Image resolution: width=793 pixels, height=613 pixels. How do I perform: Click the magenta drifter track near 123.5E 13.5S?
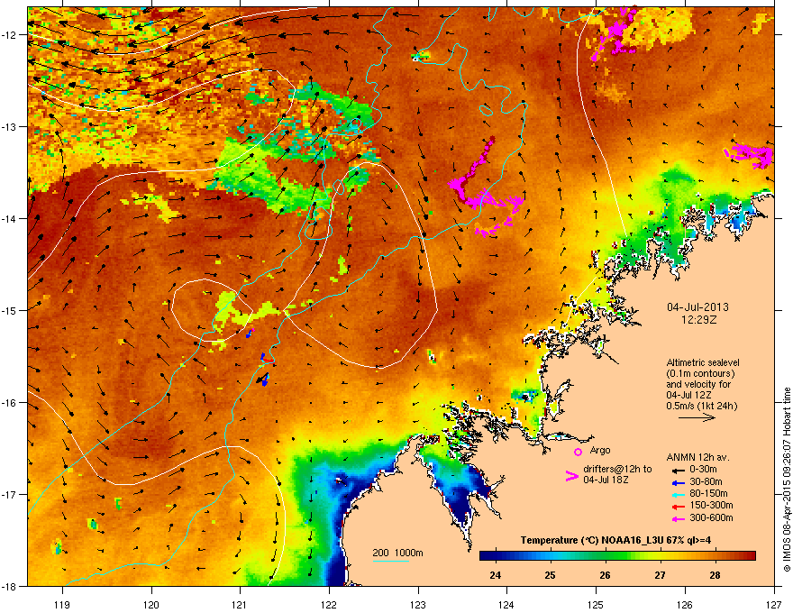[x=486, y=188]
